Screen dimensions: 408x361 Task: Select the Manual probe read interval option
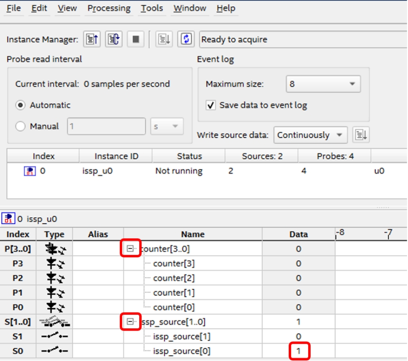(20, 126)
